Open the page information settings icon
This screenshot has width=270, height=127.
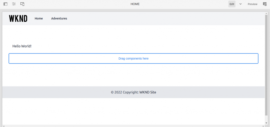pos(14,4)
